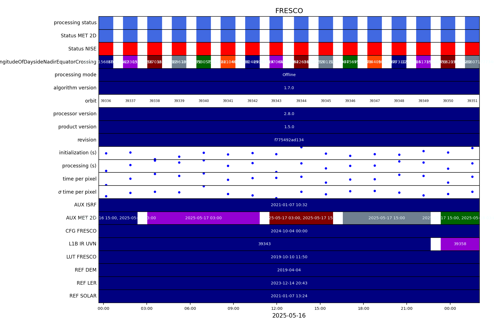Click orbit number 39339
The image size is (494, 329).
179,101
